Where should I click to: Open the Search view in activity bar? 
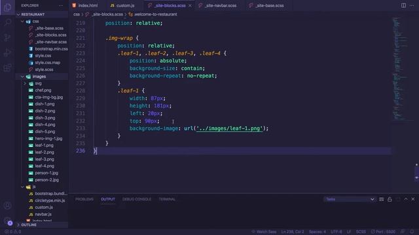7,22
